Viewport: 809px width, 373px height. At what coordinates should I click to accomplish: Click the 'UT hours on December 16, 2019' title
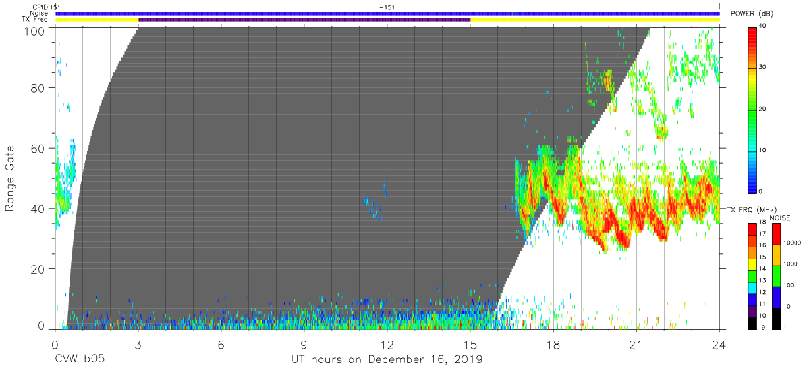(387, 360)
